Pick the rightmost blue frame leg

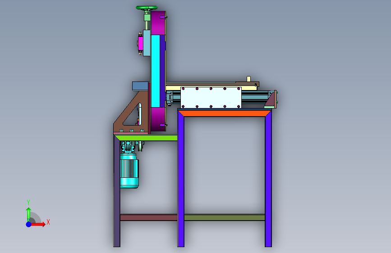(268, 179)
